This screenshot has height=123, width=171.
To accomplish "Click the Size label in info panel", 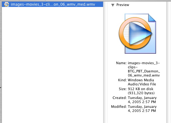I will point(123,89).
